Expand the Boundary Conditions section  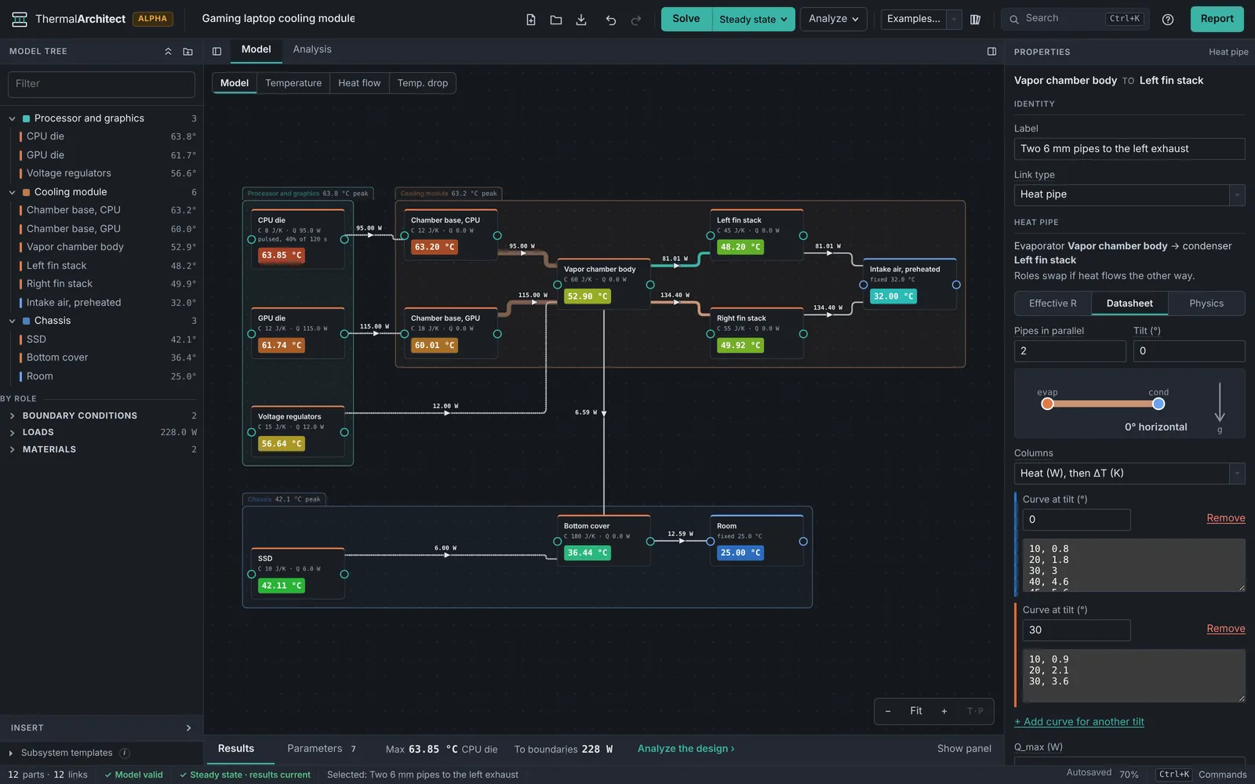click(13, 416)
